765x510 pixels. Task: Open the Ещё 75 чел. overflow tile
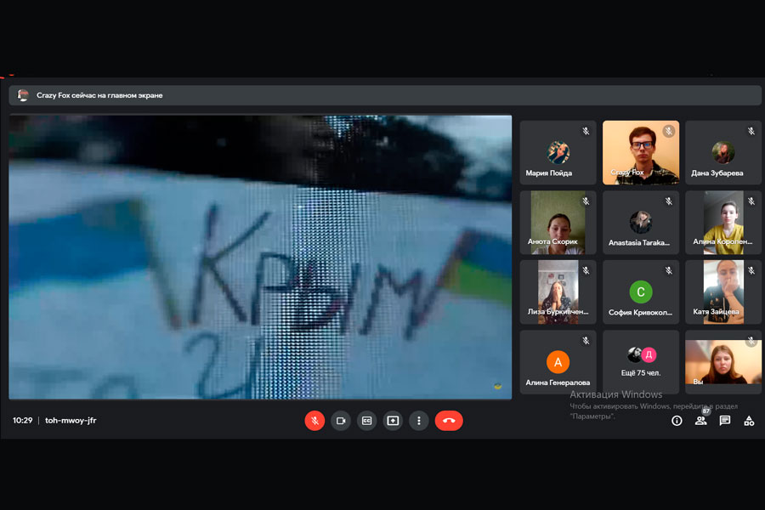641,362
